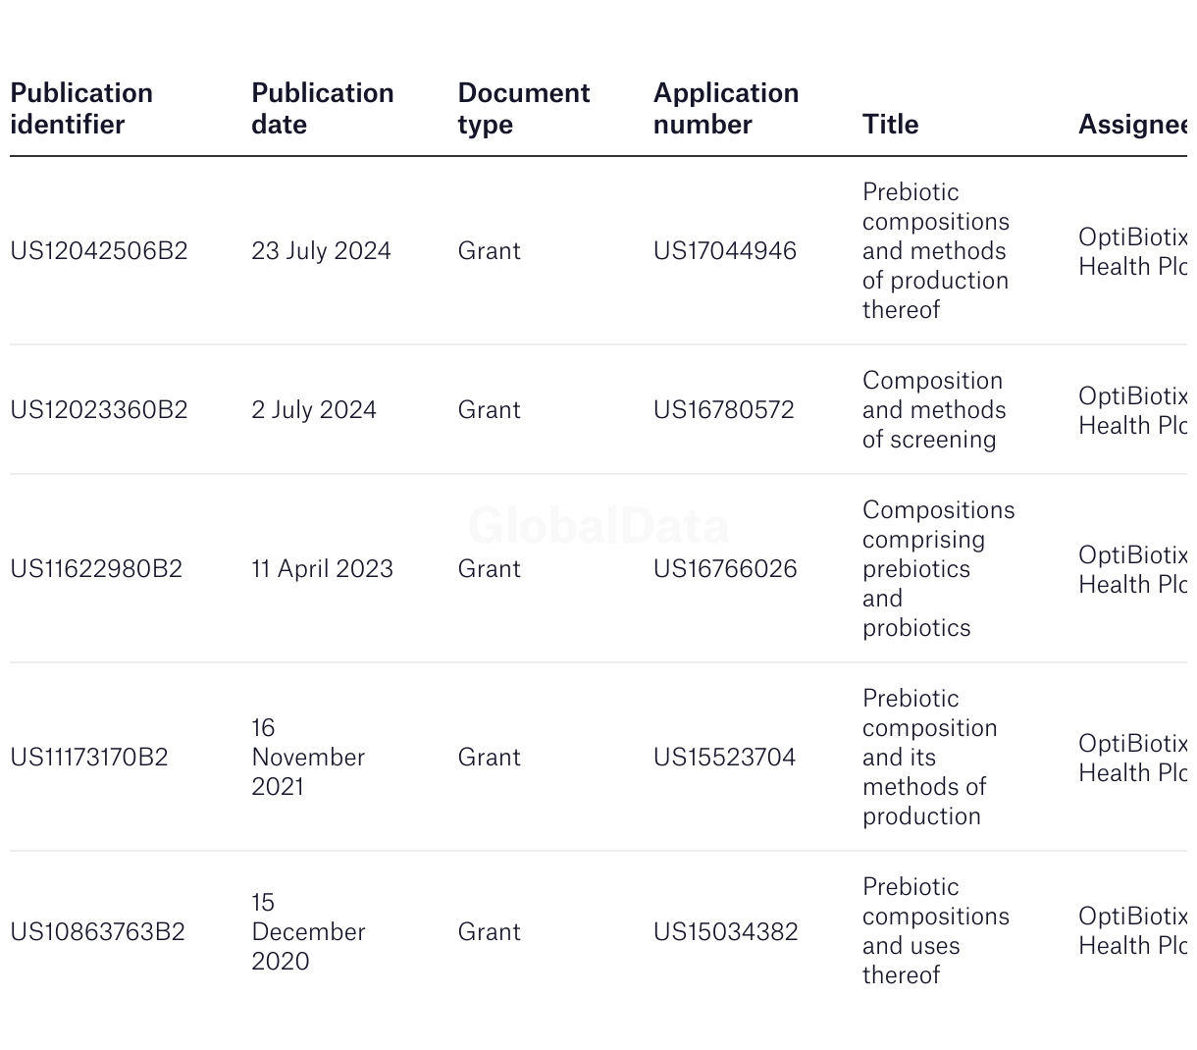Select publication identifier US12023360B2
This screenshot has width=1197, height=1050.
99,410
